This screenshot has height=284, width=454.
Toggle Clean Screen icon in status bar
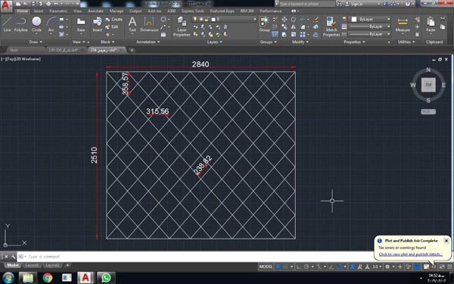click(x=442, y=267)
